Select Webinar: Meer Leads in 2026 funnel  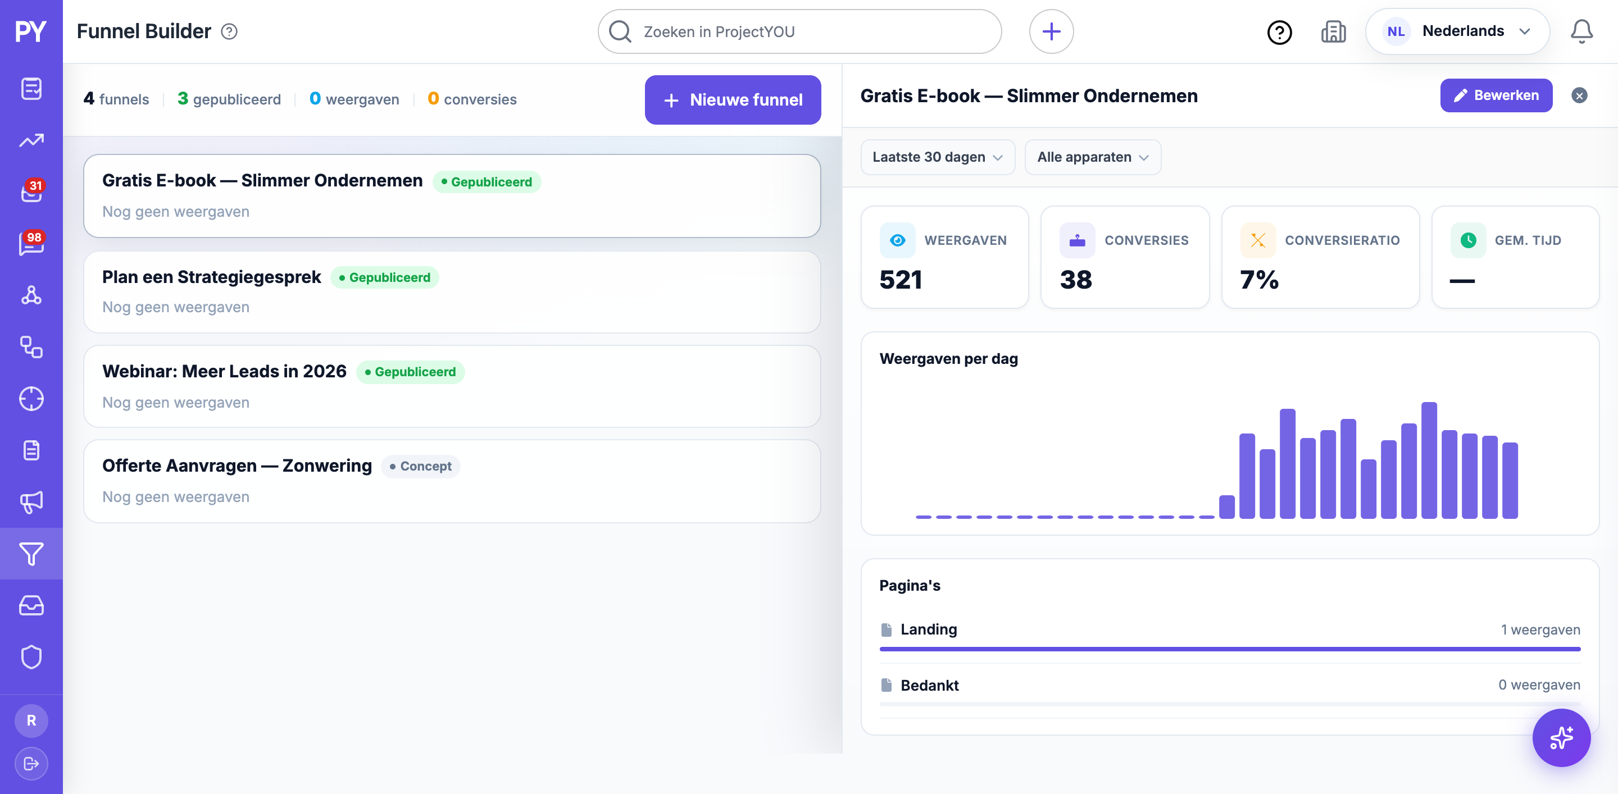452,387
